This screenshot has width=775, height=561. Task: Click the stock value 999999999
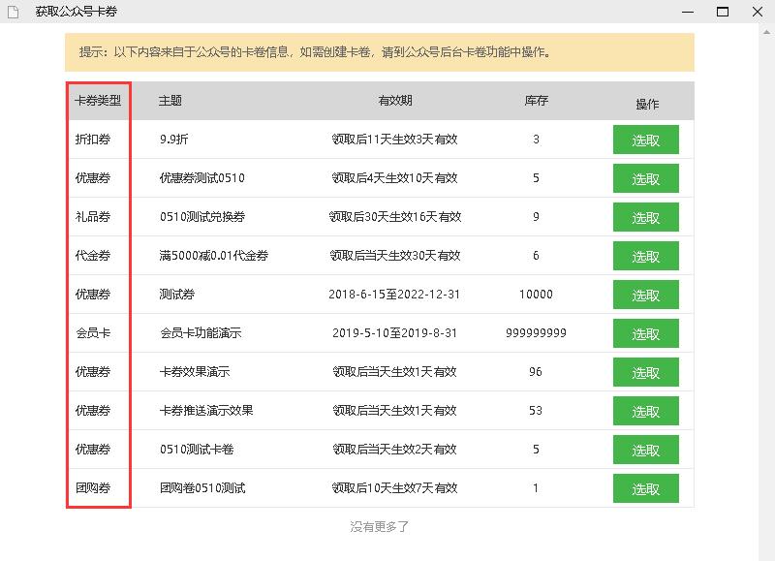click(x=536, y=333)
